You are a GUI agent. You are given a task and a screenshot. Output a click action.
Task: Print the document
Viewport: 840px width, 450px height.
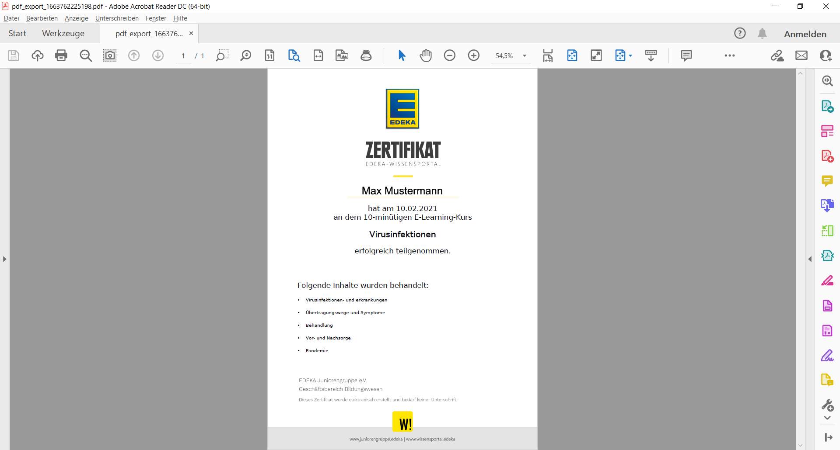61,55
